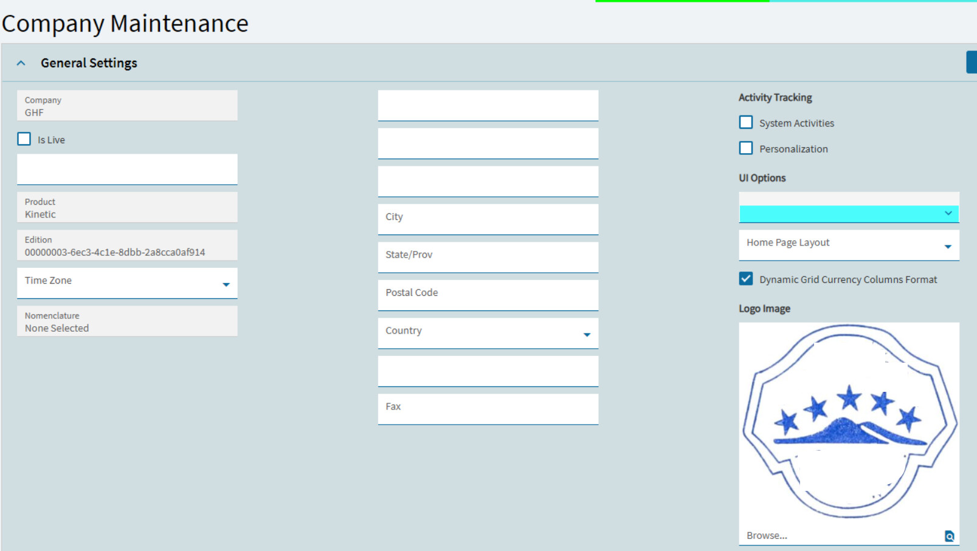
Task: Select the Company field showing GHF
Action: pyautogui.click(x=127, y=106)
